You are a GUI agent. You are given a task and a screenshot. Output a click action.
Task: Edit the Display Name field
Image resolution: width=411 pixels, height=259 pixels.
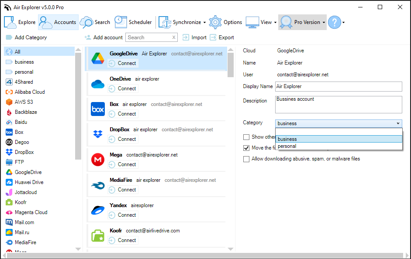[x=338, y=87]
